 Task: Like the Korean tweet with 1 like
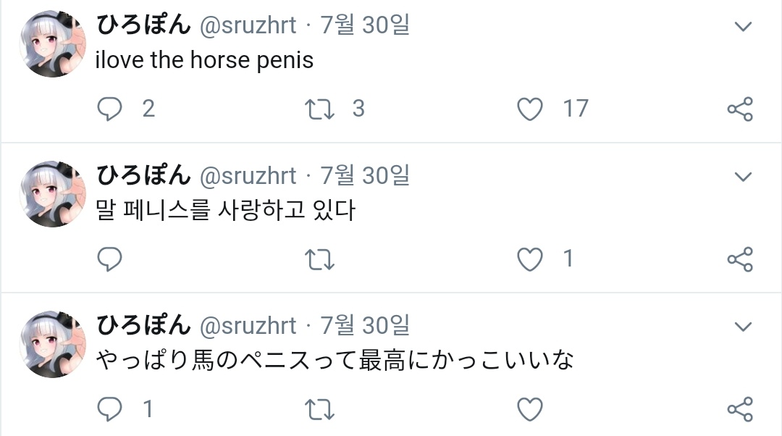(x=530, y=259)
